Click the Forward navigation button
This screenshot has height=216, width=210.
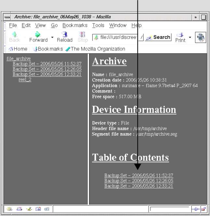(x=38, y=36)
